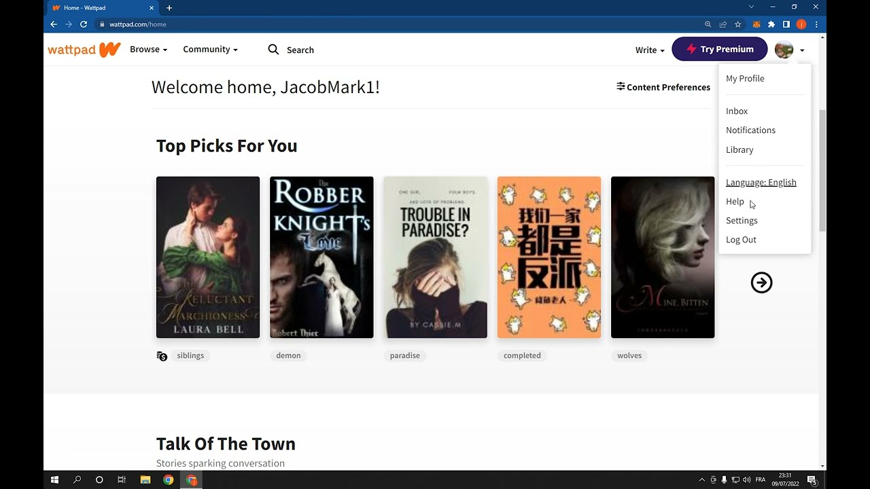Click the page vertical scrollbar thumb
The image size is (870, 489).
(822, 170)
